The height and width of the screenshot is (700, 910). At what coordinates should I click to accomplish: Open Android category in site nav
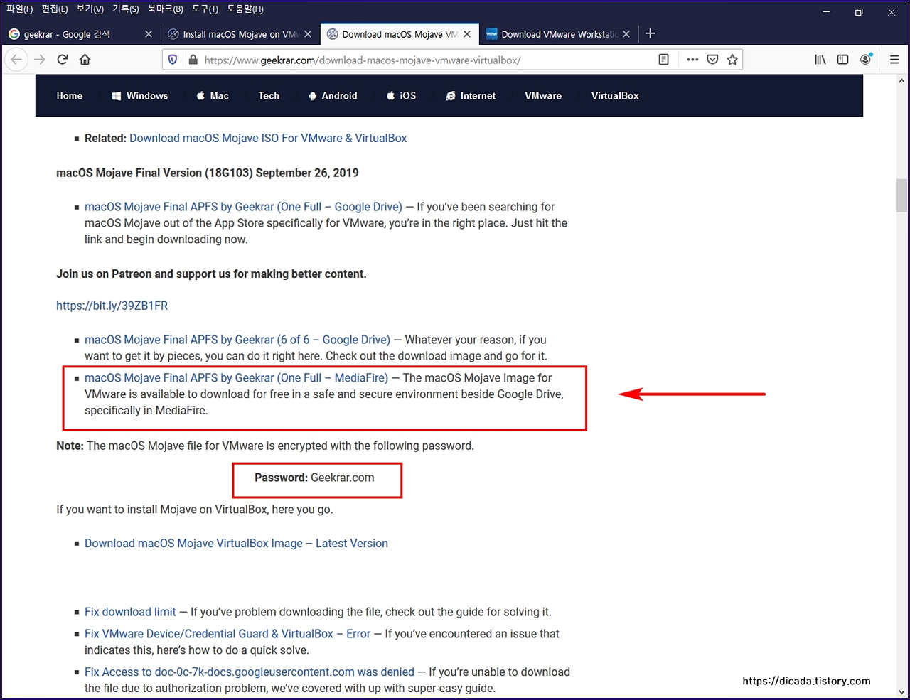(x=333, y=96)
